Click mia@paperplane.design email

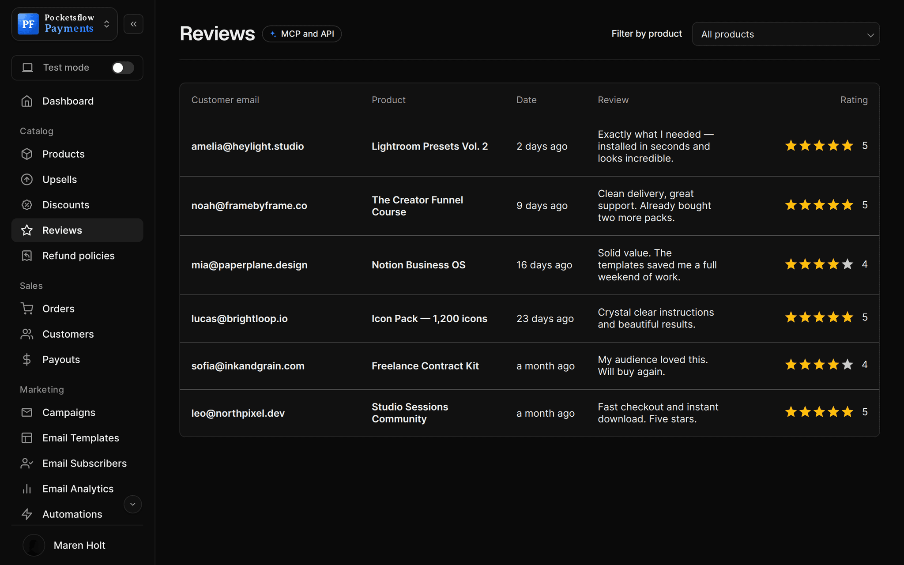point(249,265)
